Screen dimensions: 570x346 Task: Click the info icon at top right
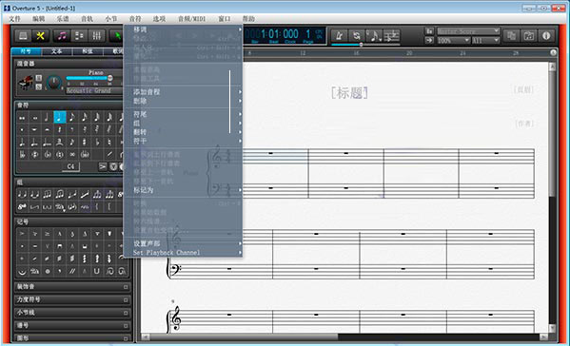[x=546, y=35]
